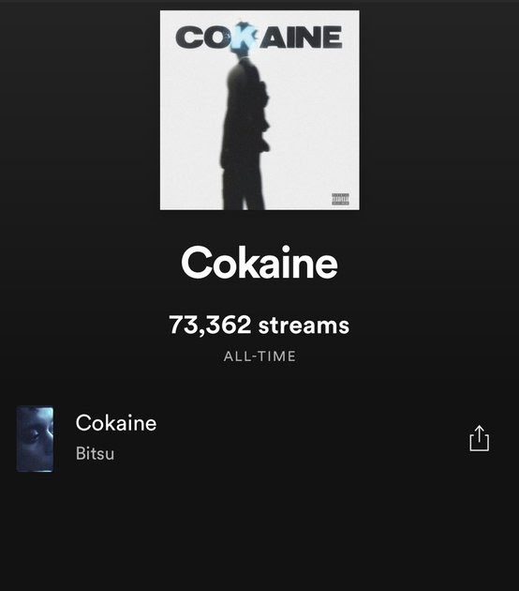Click the Parental Advisory badge on cover
This screenshot has height=591, width=519.
click(340, 199)
